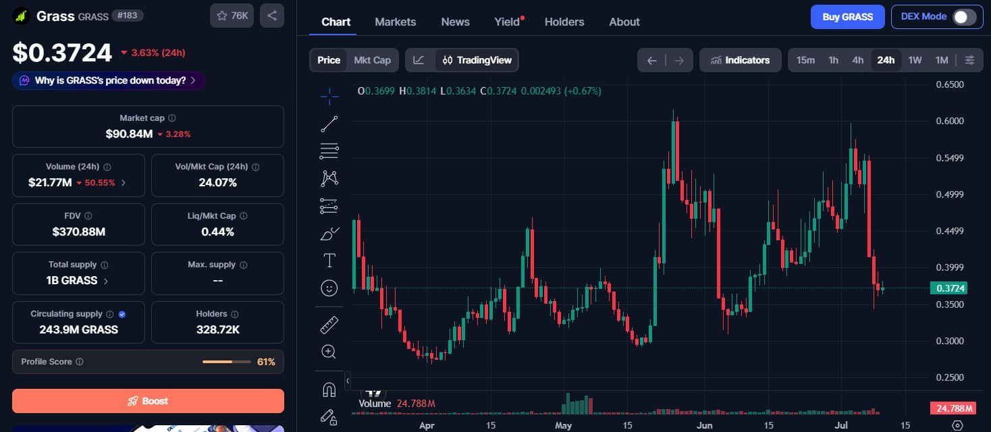Expand Volume (24h) details chevron

point(123,183)
